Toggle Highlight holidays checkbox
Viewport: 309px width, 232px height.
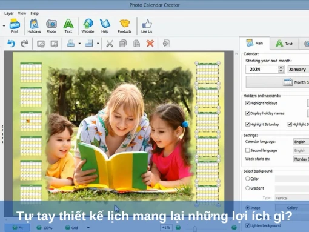[x=248, y=103]
